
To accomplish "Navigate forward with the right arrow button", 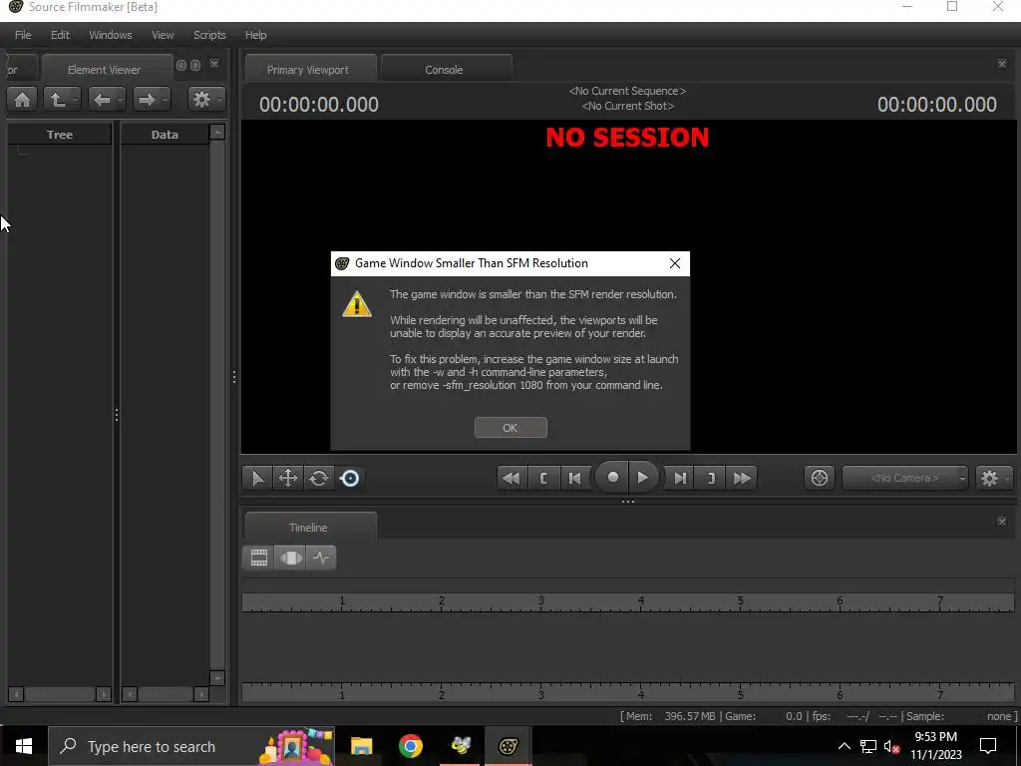I will (x=147, y=100).
